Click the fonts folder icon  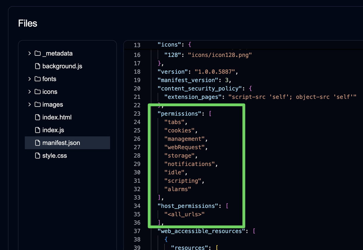point(38,79)
